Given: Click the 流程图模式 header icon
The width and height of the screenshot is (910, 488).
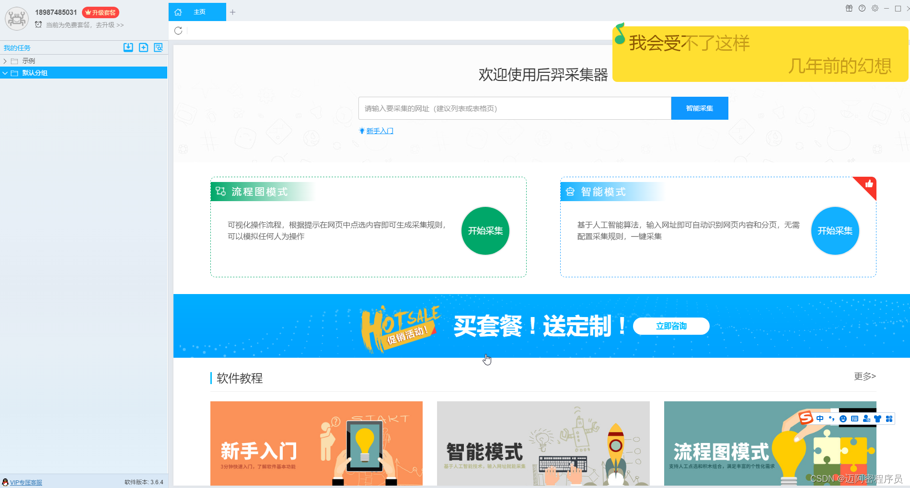Looking at the screenshot, I should pos(220,192).
